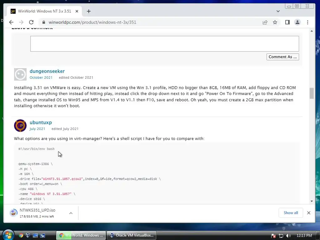Click ubuntuxp's avatar image
The image size is (320, 240).
click(x=20, y=126)
